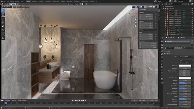Select the Cursor tool in left toolbar
Viewport: 194px width, 109px height.
pos(3,15)
